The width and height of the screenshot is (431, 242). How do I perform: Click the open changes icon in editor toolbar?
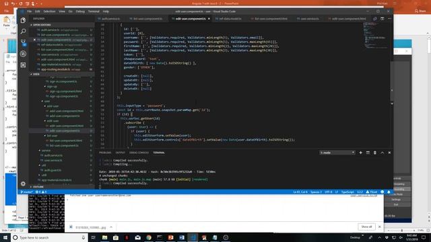point(375,19)
